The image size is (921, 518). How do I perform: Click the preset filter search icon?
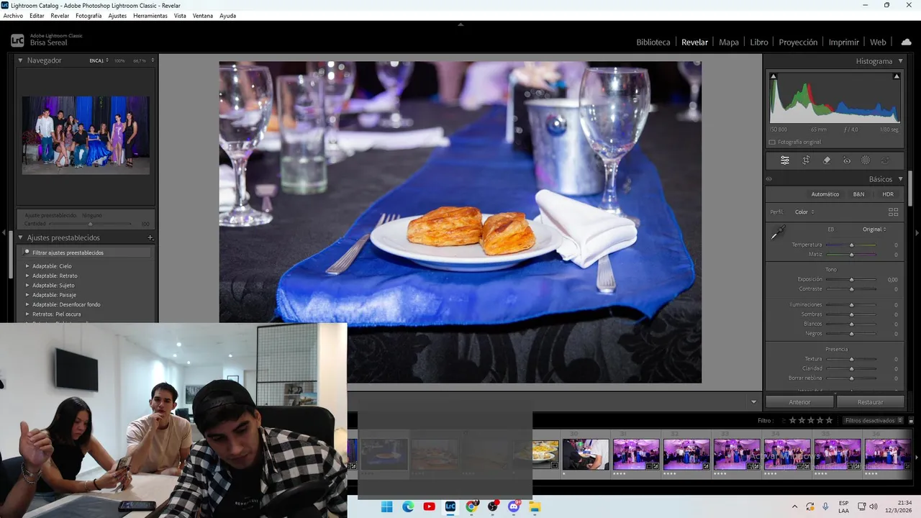click(27, 253)
